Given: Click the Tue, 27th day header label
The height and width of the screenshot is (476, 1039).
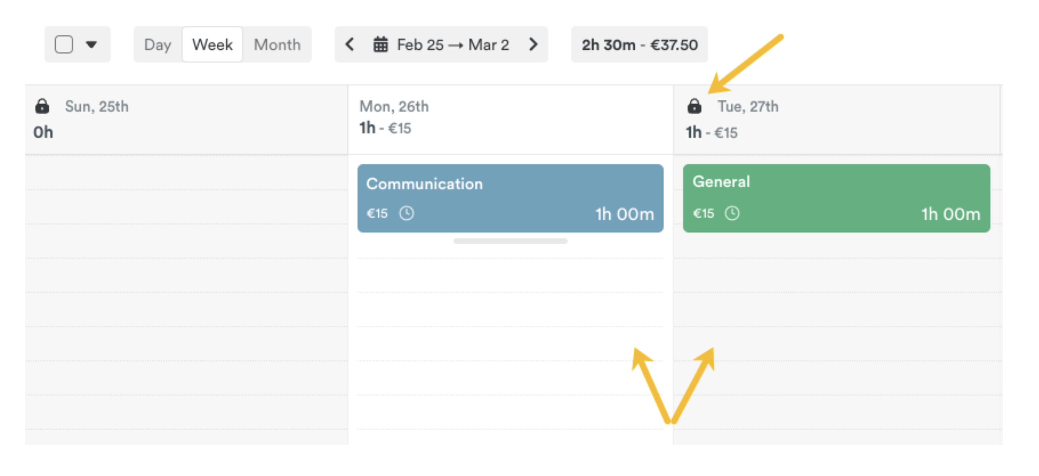Looking at the screenshot, I should (748, 106).
